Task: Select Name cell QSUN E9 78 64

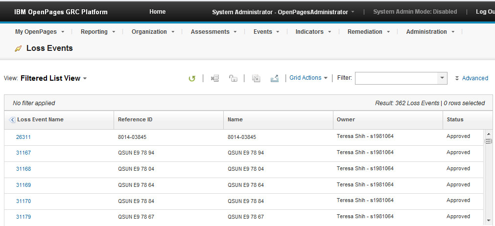Action: [x=246, y=185]
